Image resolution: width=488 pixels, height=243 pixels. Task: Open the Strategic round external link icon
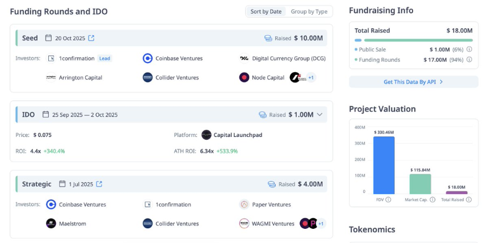(99, 184)
